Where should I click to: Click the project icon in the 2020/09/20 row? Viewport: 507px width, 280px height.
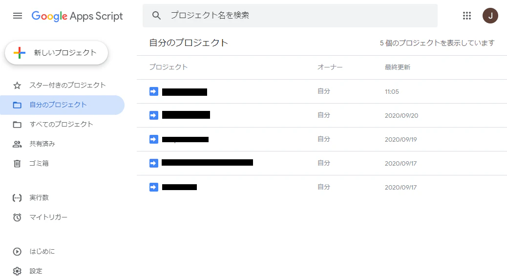153,115
